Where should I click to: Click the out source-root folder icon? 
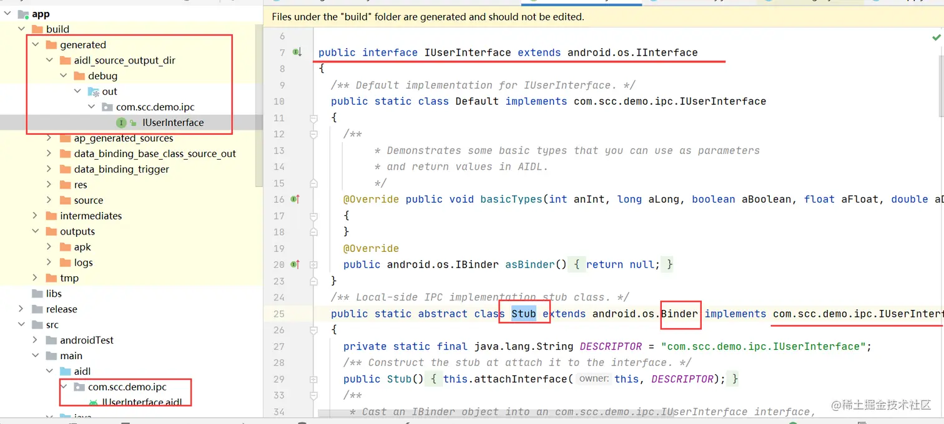[93, 92]
